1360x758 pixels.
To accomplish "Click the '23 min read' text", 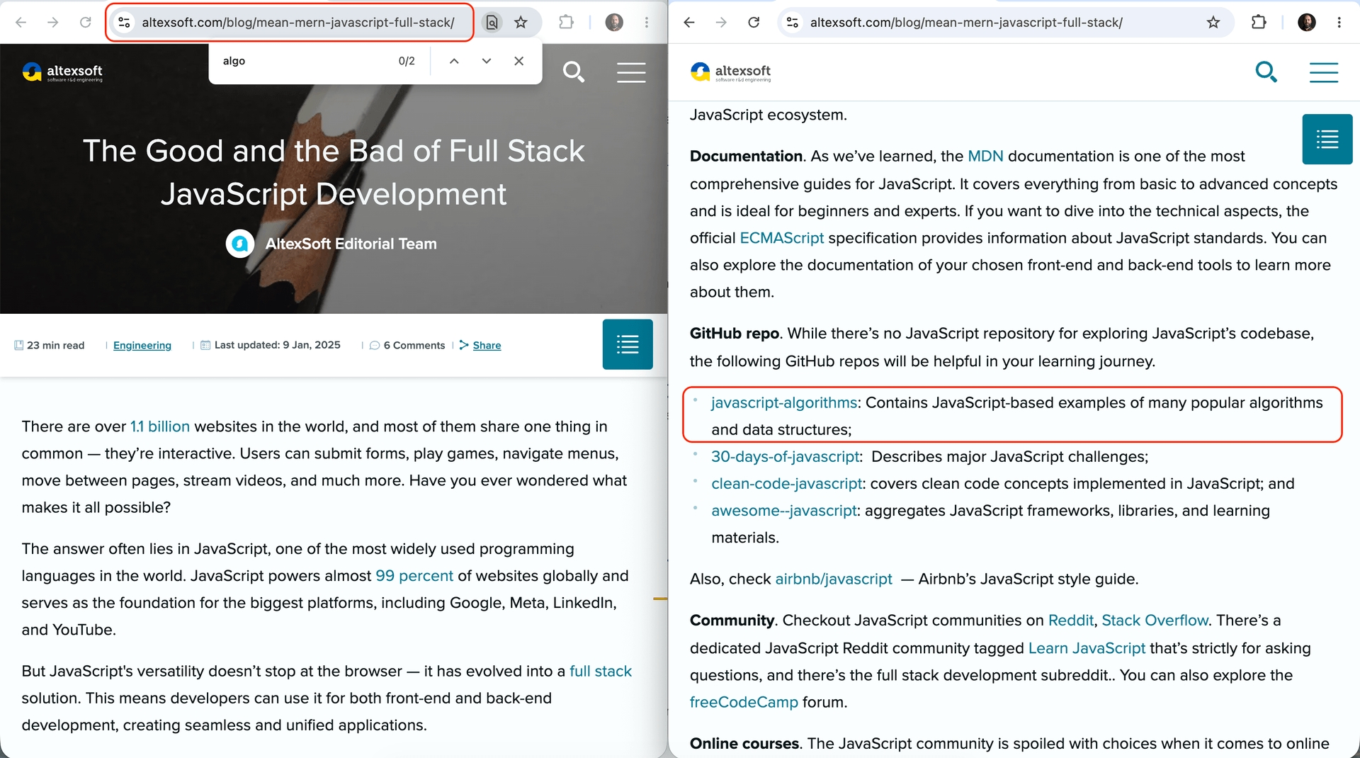I will pos(55,346).
